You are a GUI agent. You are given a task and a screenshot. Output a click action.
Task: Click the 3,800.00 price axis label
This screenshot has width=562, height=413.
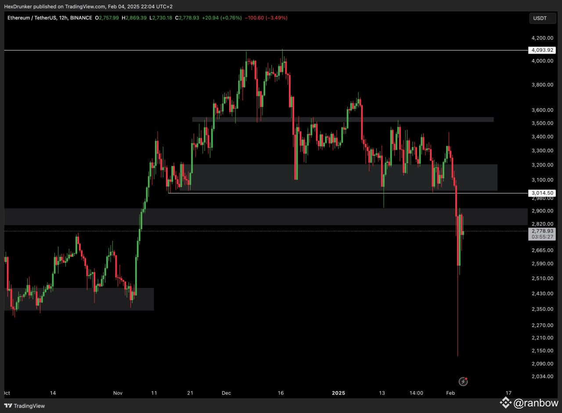[x=543, y=85]
